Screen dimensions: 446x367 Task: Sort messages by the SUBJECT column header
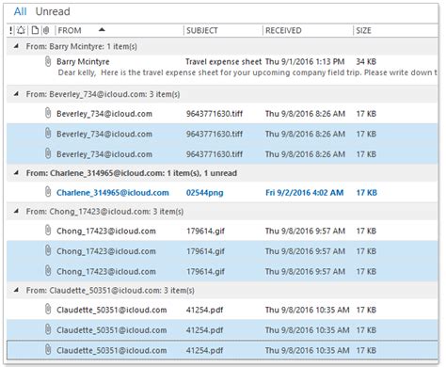coord(202,30)
